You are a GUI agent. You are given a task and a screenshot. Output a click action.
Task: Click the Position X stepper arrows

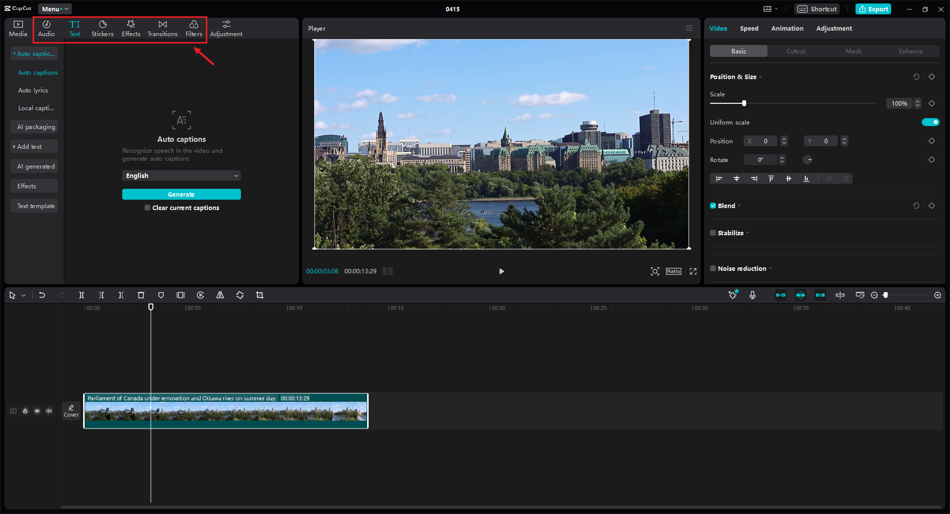tap(784, 141)
